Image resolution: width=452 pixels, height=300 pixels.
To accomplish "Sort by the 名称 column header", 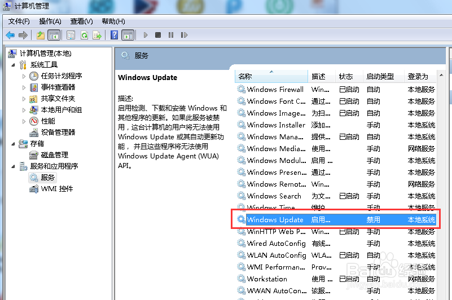I will 271,76.
